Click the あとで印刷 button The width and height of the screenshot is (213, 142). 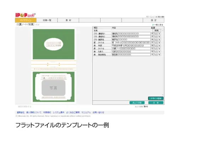(x=137, y=103)
